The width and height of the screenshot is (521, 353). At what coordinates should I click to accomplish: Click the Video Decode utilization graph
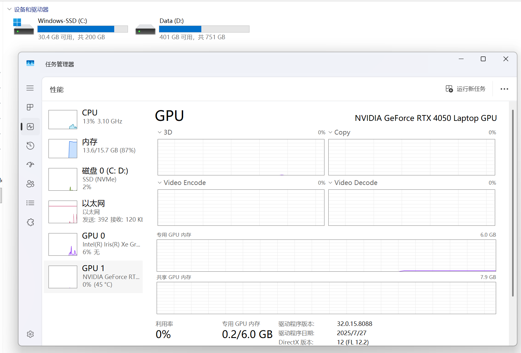coord(412,208)
